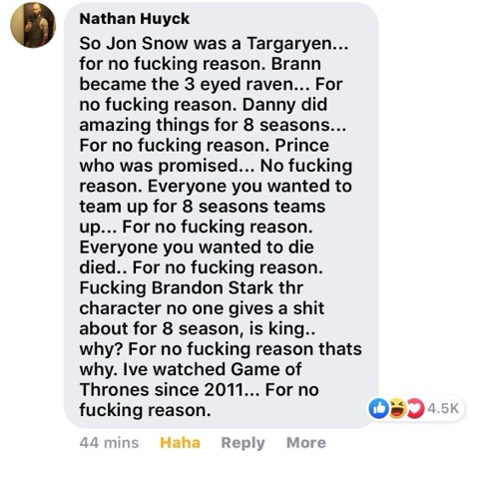Click Brandon Stark text in the comment
The height and width of the screenshot is (479, 477).
[213, 287]
